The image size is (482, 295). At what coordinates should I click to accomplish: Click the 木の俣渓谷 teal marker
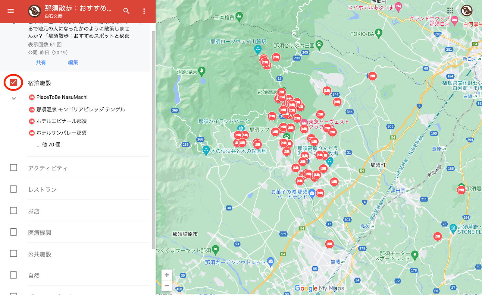[x=206, y=150]
